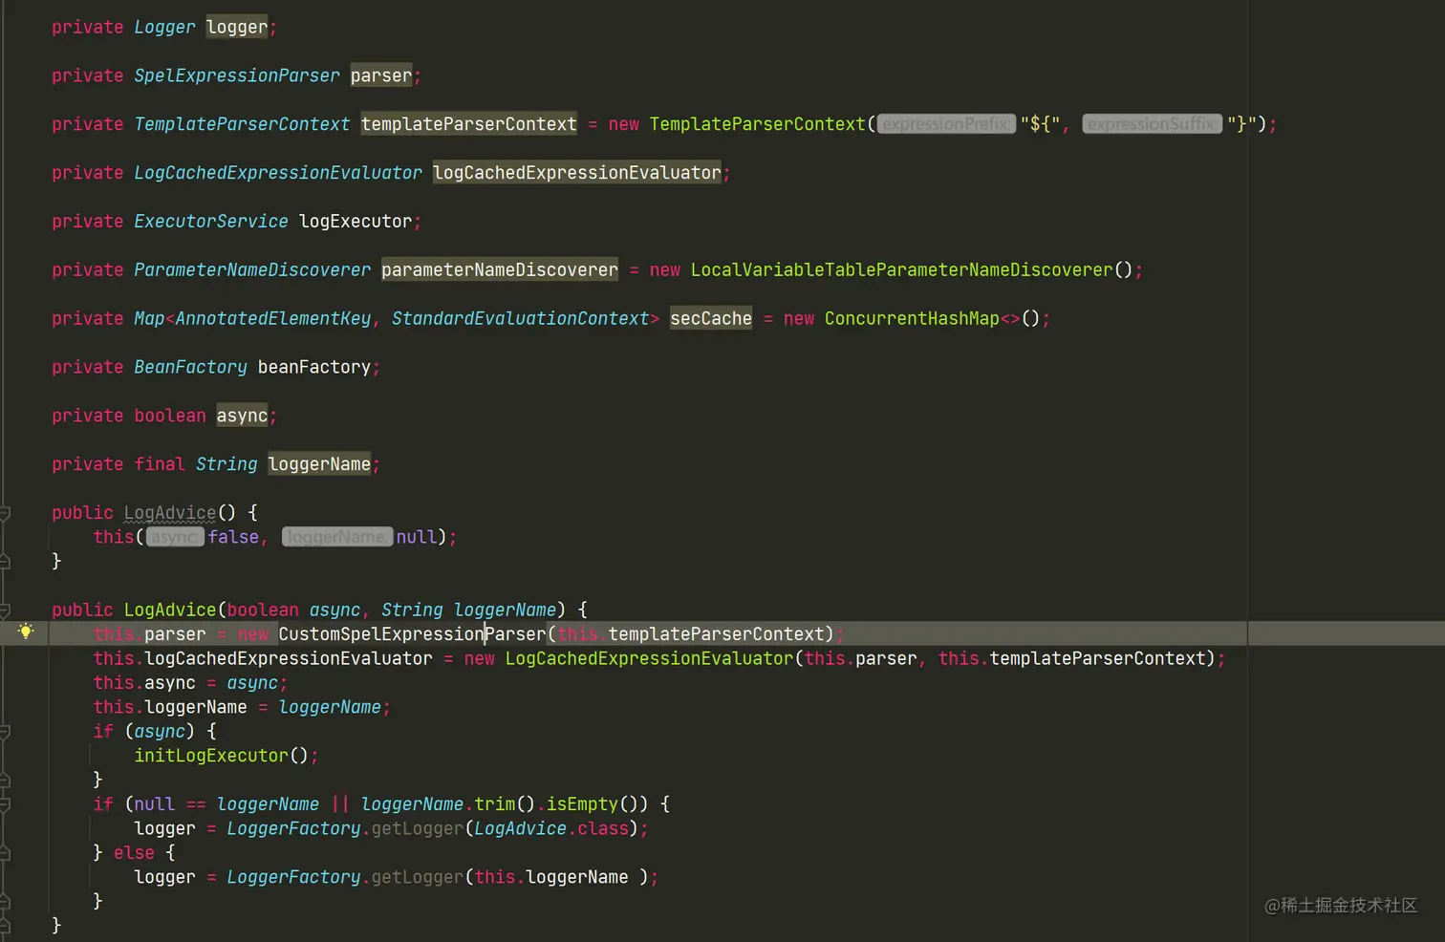Click the 'logExecutor' field name

[x=356, y=222]
